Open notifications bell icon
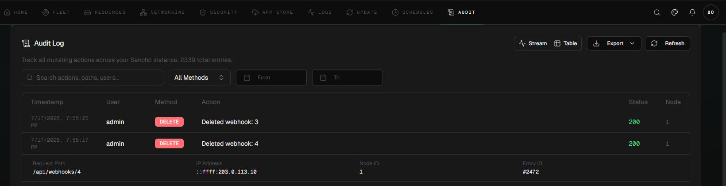726x186 pixels. pyautogui.click(x=692, y=12)
